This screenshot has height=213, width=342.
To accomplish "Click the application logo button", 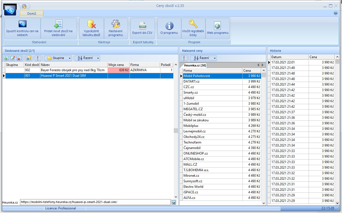I will [x=10, y=10].
